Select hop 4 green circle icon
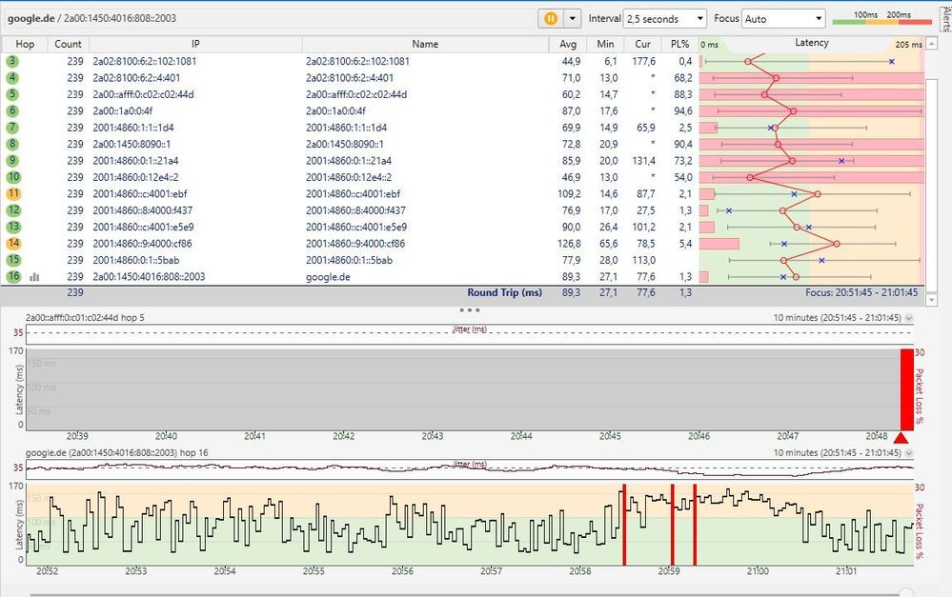 [12, 78]
